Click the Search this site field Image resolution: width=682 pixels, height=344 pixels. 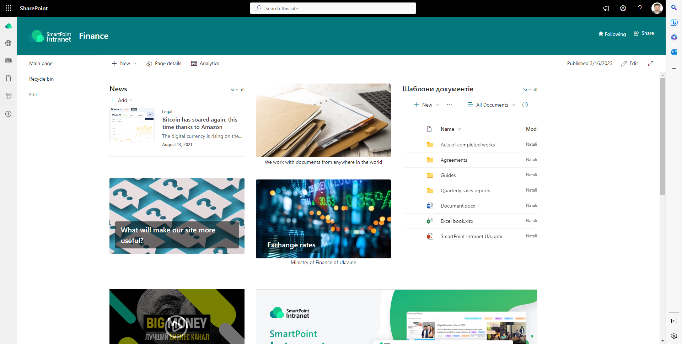(333, 8)
